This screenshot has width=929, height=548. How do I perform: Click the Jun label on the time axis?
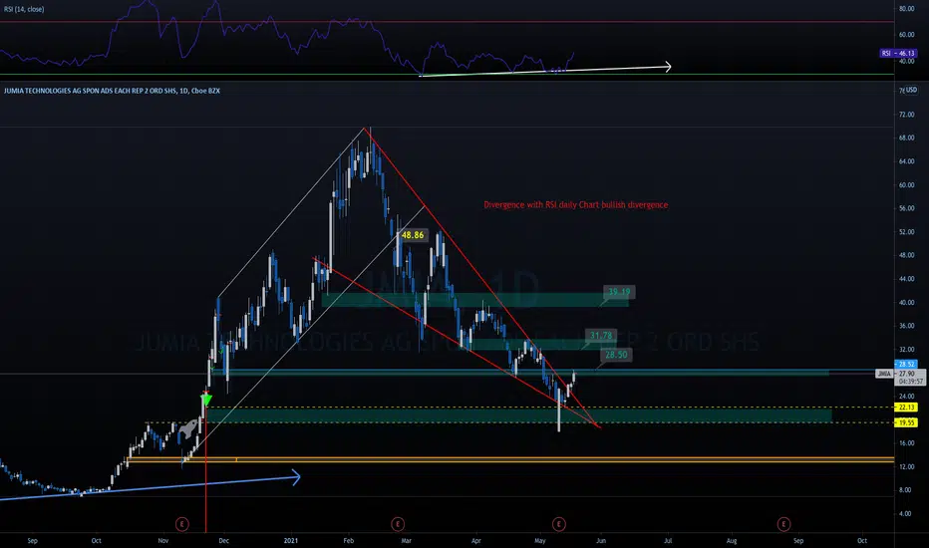[601, 540]
